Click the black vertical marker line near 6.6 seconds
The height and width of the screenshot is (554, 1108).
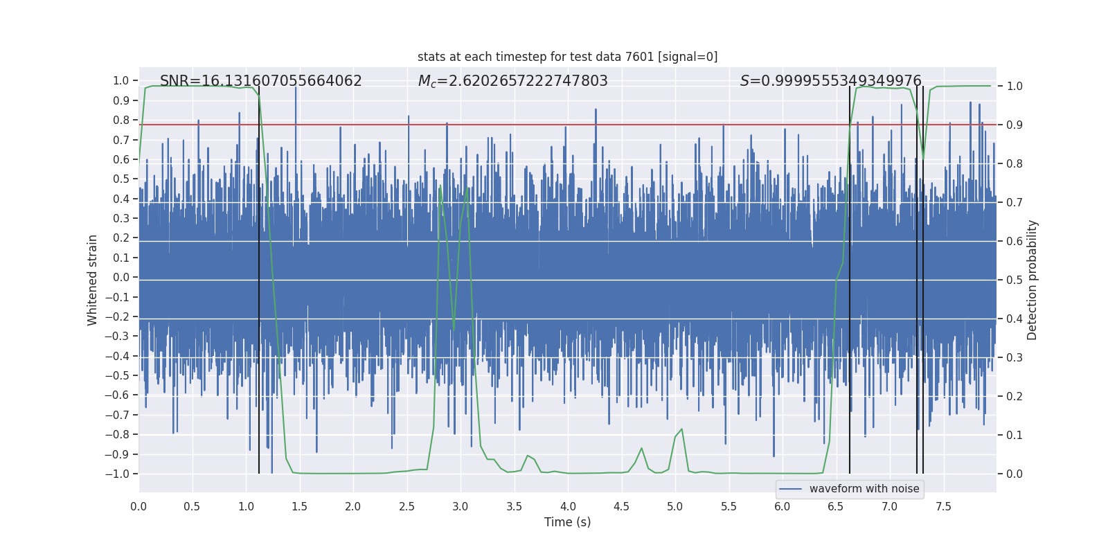point(850,280)
